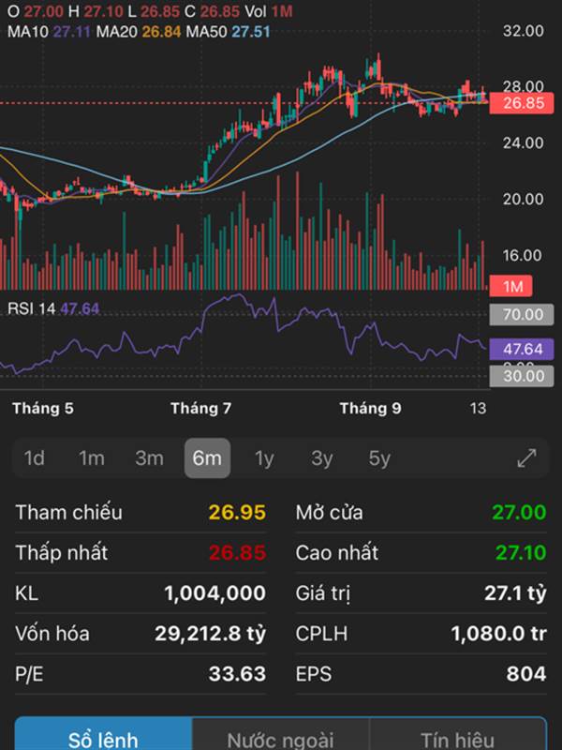Tap the Vốn hóa value 29,212.8 tỷ
Image resolution: width=562 pixels, height=750 pixels.
pos(210,634)
